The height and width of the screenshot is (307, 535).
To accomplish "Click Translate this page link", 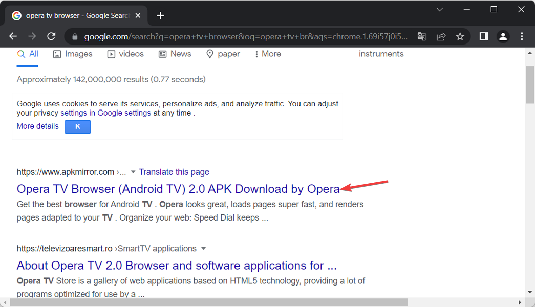I will (x=174, y=172).
